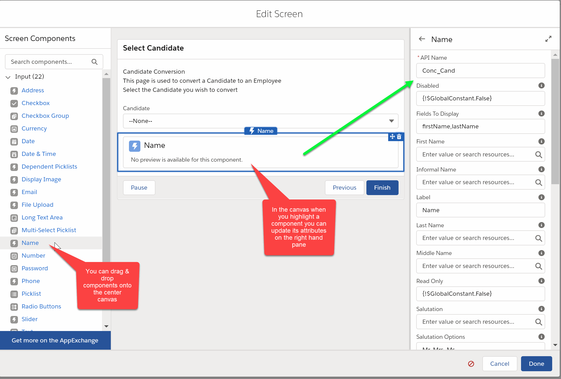Collapse the Input (22) section
The height and width of the screenshot is (379, 561).
(8, 77)
